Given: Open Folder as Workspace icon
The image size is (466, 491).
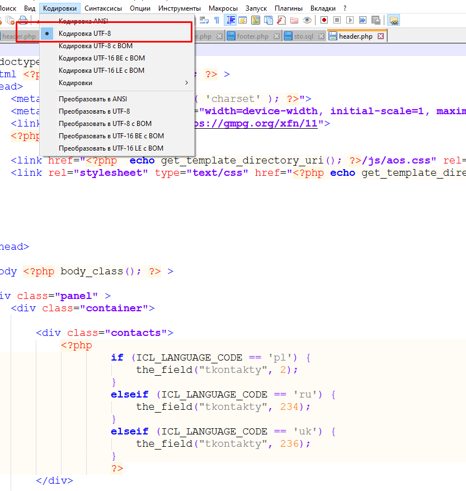Looking at the screenshot, I should pos(294,20).
